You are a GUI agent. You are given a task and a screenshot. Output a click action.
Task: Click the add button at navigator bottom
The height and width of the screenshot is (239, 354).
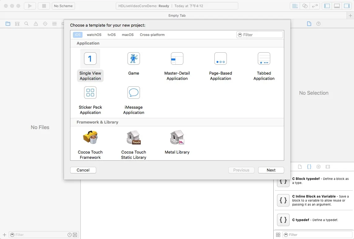coord(4,235)
